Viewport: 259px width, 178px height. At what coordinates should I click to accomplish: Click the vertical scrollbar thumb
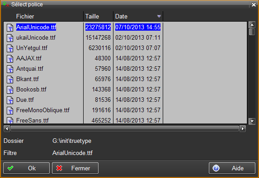pos(252,32)
